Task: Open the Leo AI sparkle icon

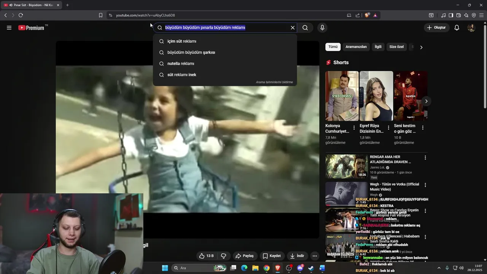Action: [466, 15]
